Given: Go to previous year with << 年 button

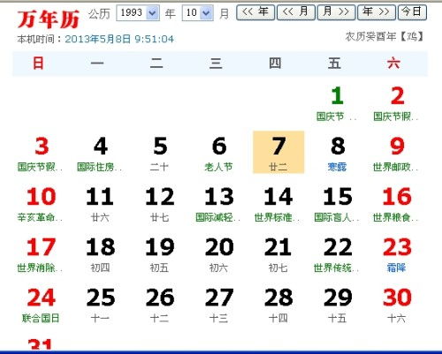Looking at the screenshot, I should (255, 12).
